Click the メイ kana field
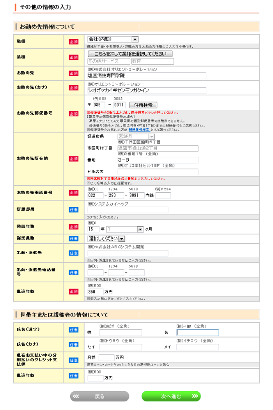The height and width of the screenshot is (410, 273). point(198,347)
